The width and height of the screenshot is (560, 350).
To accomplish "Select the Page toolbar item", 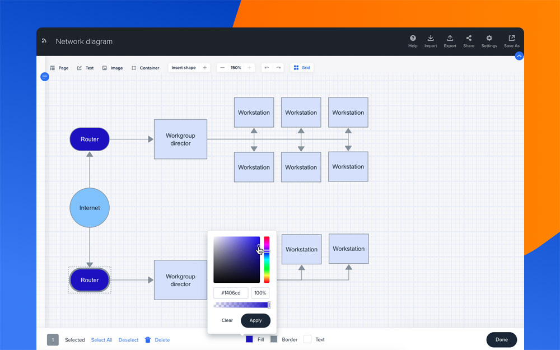I will (x=59, y=68).
